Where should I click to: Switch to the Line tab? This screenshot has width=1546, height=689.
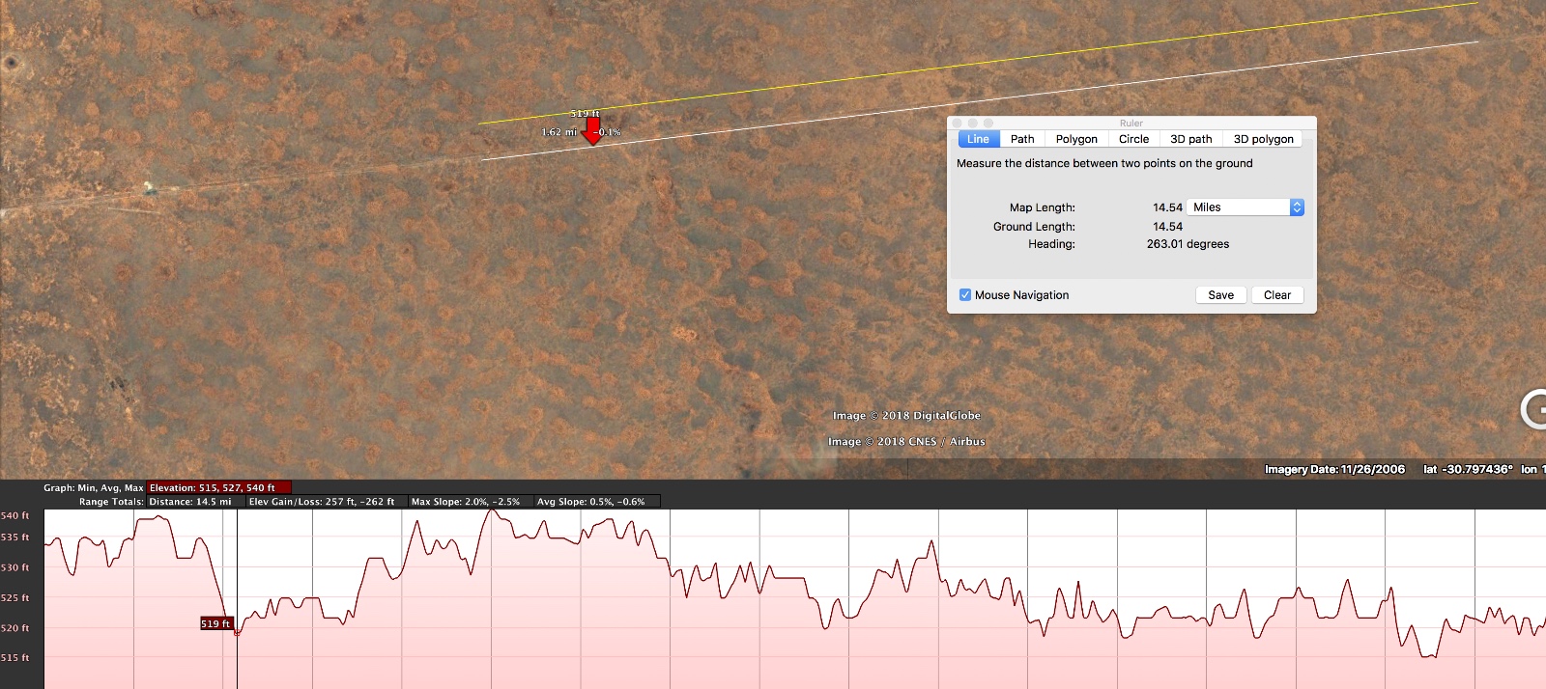point(978,139)
